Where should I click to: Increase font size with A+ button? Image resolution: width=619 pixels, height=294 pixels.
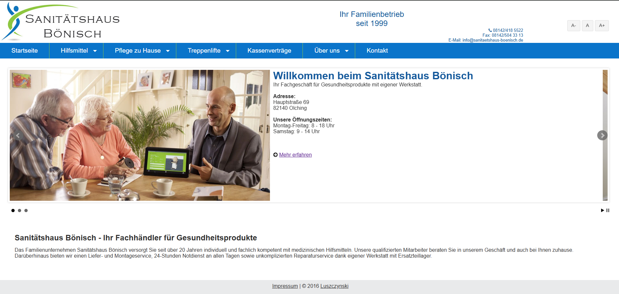pos(602,26)
